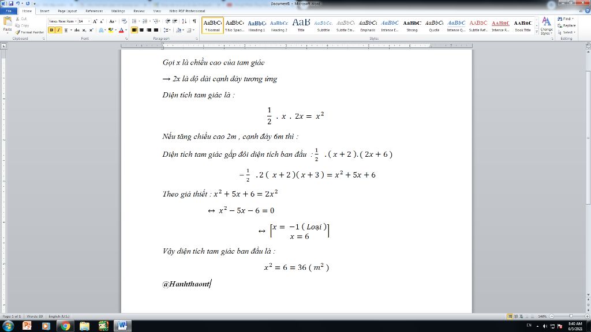Open the Change Case dropdown
The width and height of the screenshot is (591, 332).
click(x=113, y=21)
